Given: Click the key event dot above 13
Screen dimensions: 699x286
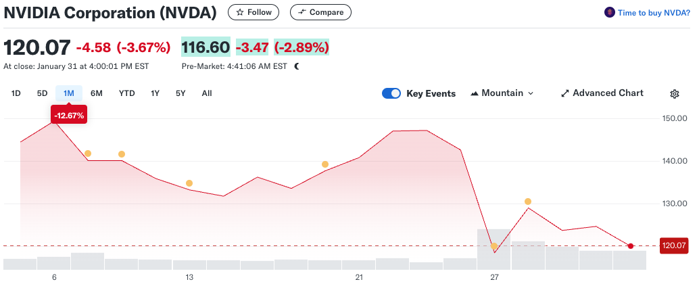Looking at the screenshot, I should pos(189,183).
